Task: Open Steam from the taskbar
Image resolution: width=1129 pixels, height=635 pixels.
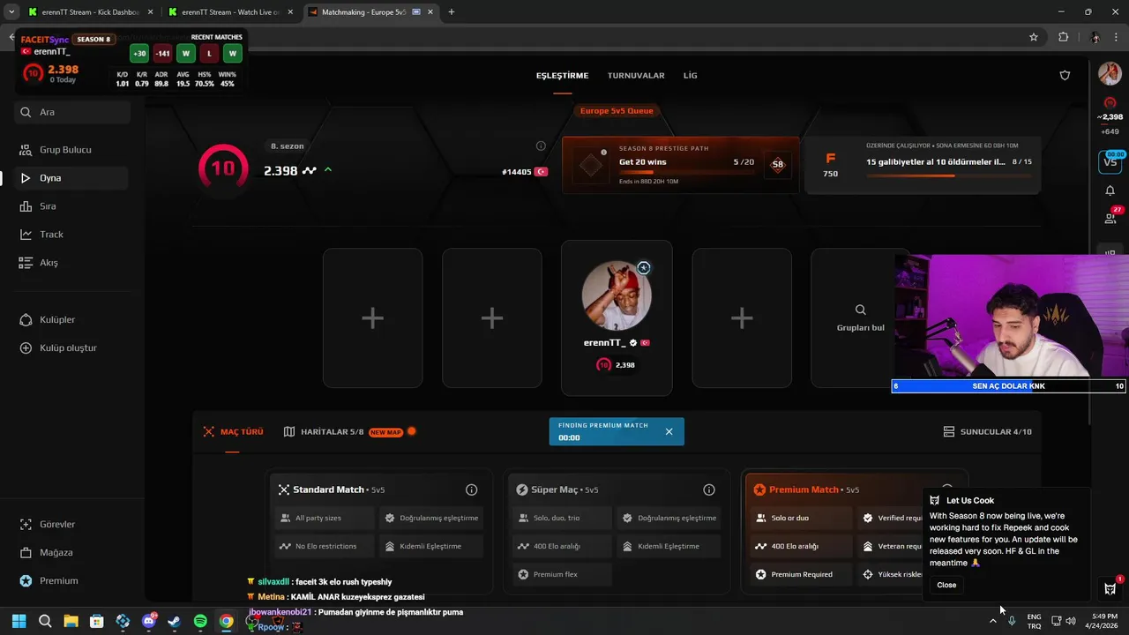Action: tap(175, 622)
